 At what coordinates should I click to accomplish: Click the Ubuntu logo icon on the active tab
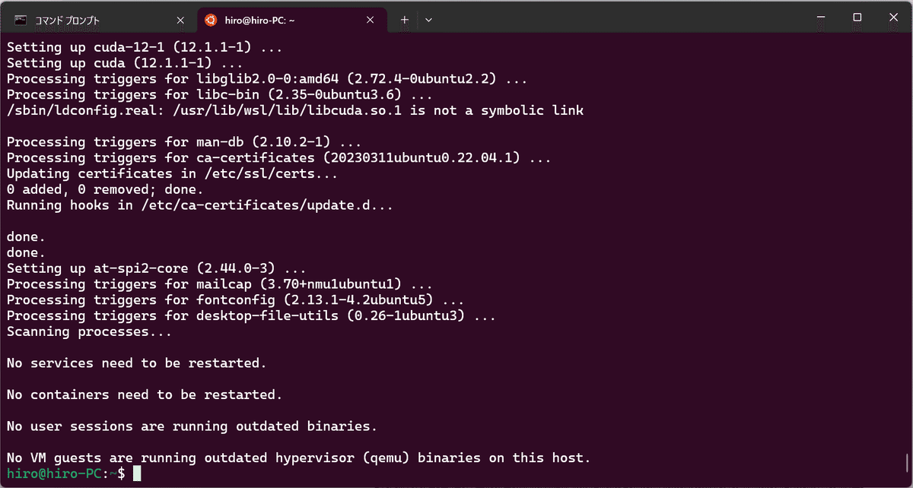pyautogui.click(x=211, y=20)
